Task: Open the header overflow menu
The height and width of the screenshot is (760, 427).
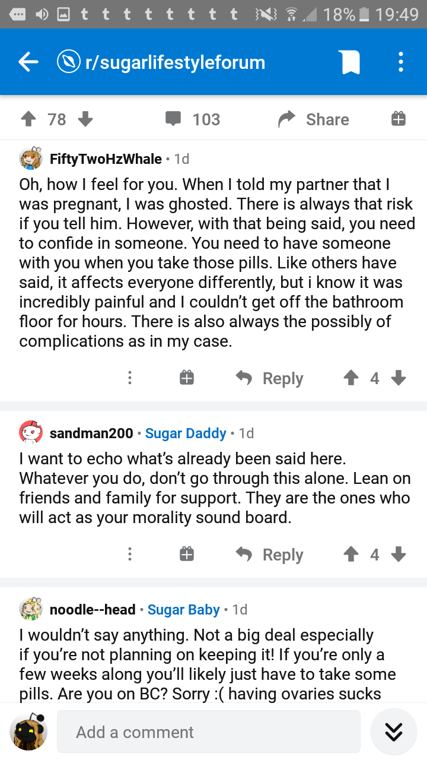Action: pos(401,62)
